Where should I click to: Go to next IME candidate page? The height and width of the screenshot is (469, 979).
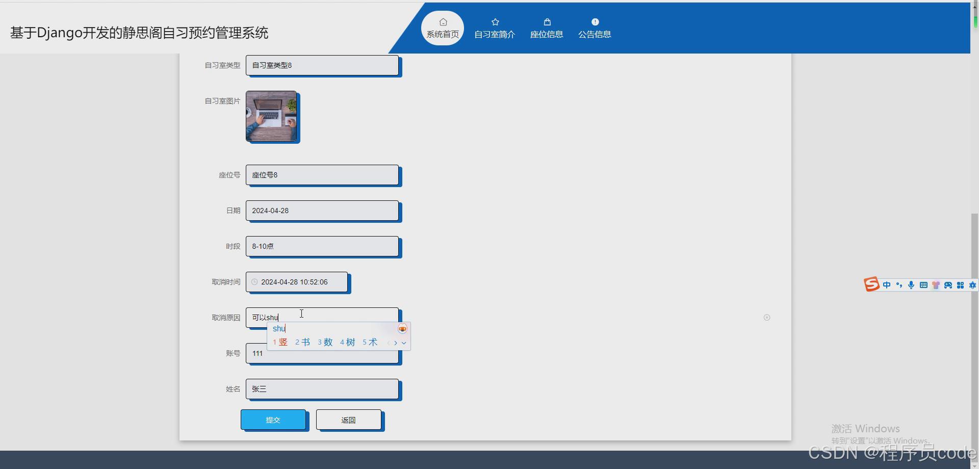coord(396,343)
